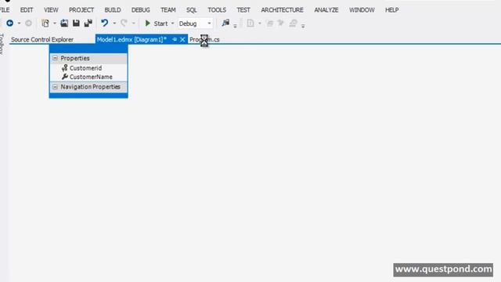Click the key icon next to Customerid

click(x=64, y=68)
